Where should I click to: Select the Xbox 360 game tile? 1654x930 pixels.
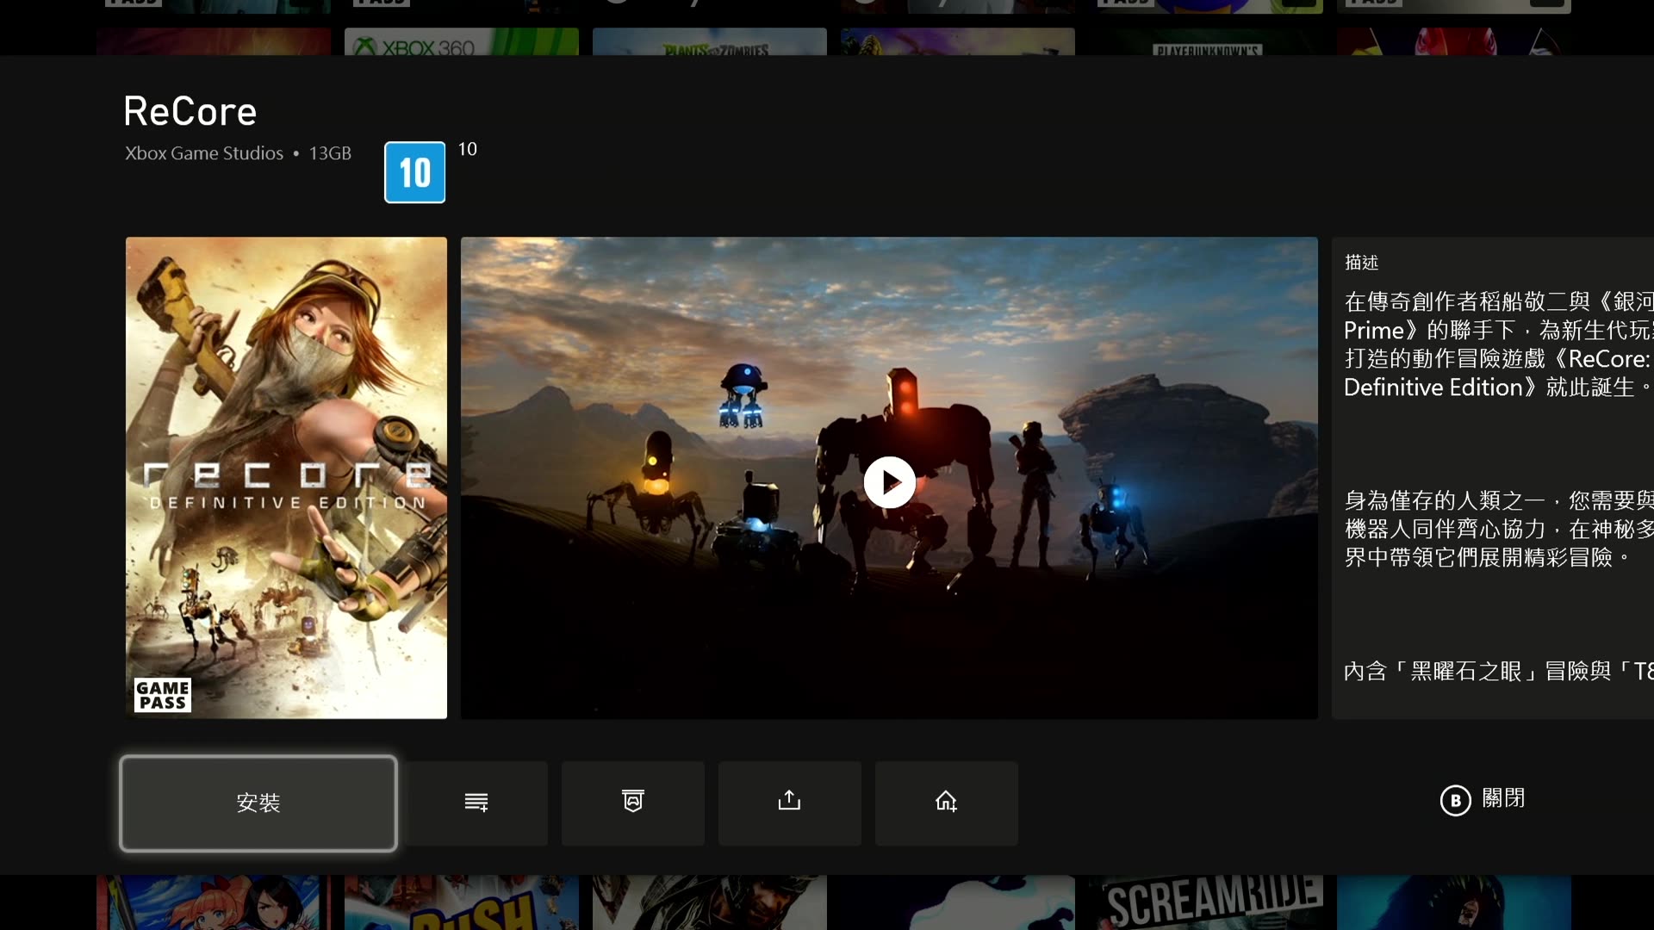[462, 43]
